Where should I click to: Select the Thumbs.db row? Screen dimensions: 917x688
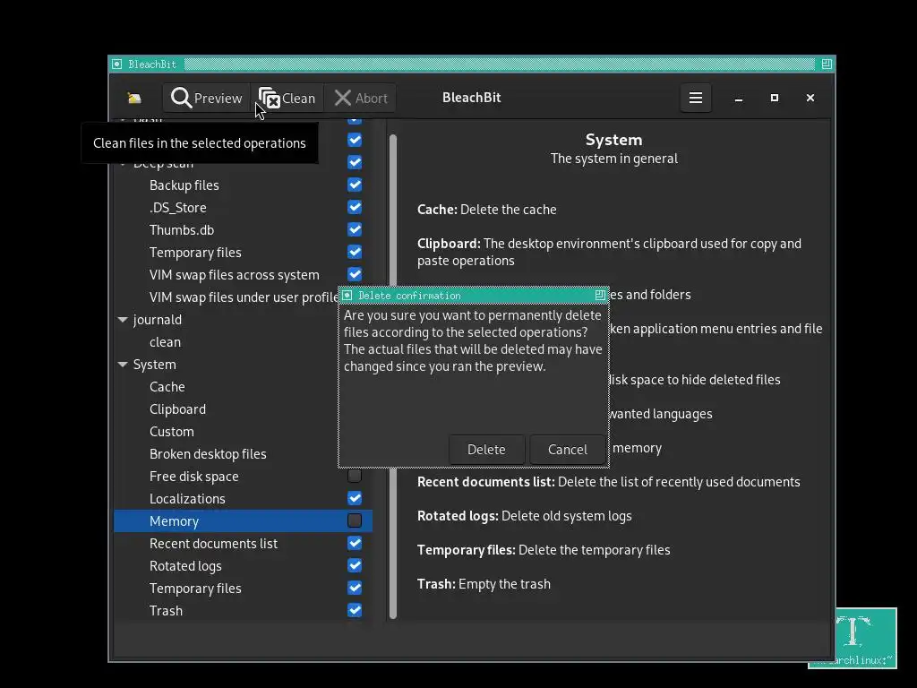coord(243,230)
